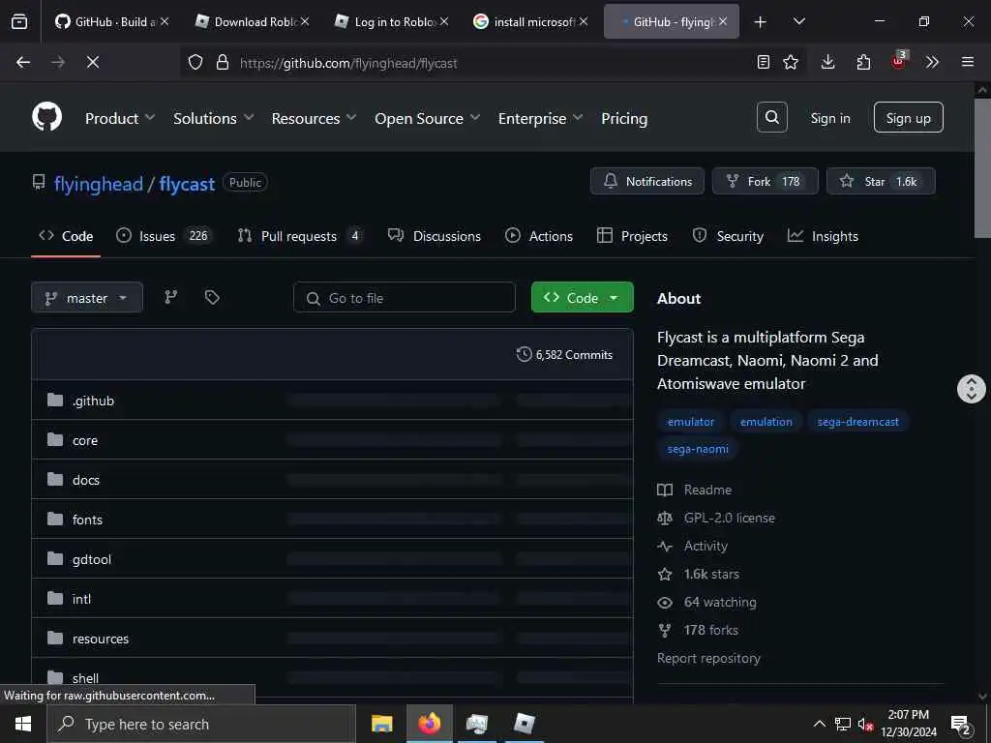
Task: Click the uBlock Origin shield icon
Action: pyautogui.click(x=899, y=61)
